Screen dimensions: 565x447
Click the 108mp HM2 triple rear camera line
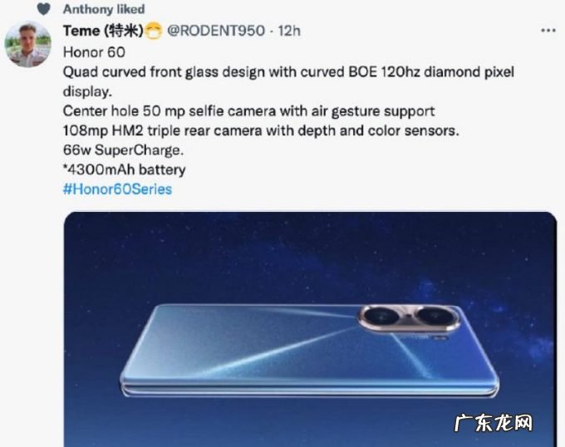[261, 130]
